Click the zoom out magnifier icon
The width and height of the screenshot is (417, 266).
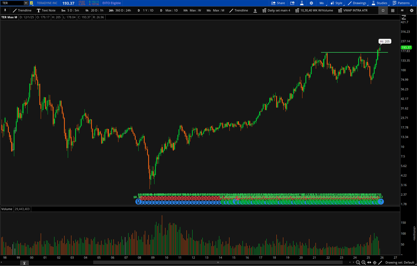(x=358, y=263)
